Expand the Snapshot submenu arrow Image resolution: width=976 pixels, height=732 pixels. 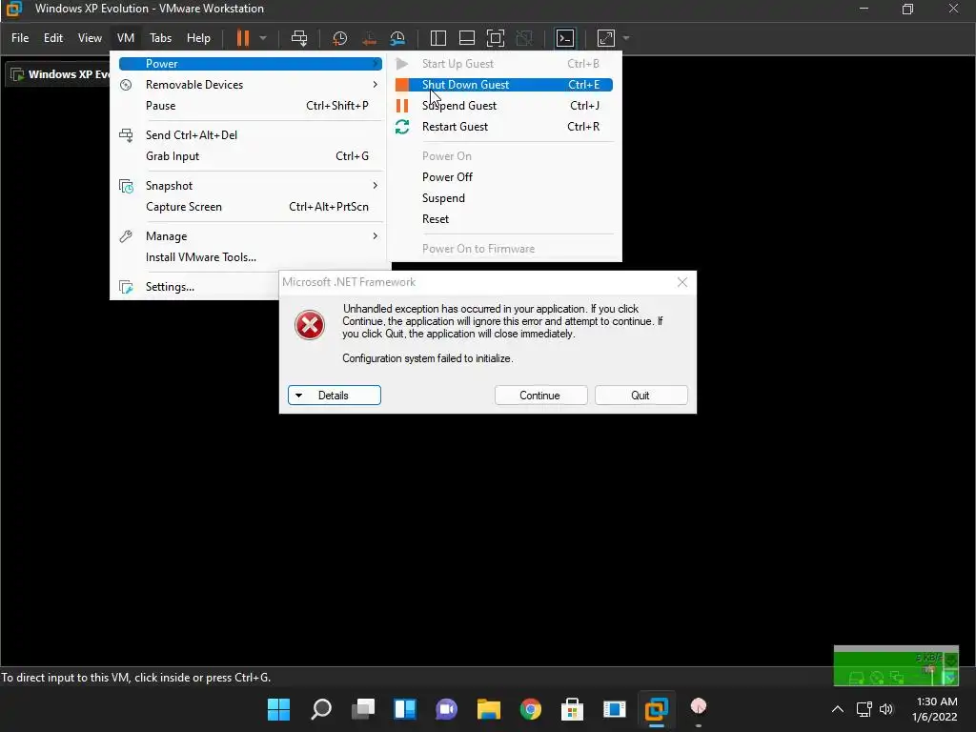coord(375,186)
